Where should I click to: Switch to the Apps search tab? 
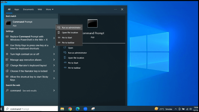coord(16,9)
